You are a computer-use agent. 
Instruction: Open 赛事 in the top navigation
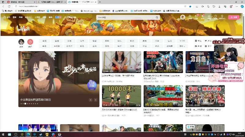click(50, 17)
